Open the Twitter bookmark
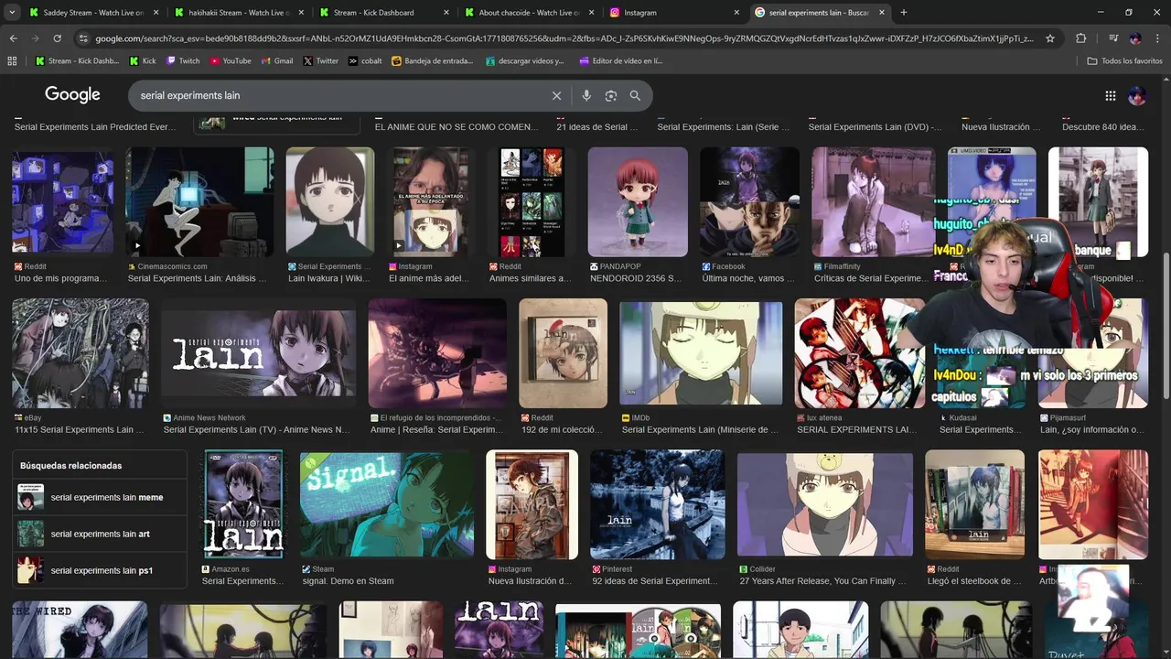Viewport: 1171px width, 659px height. click(x=320, y=60)
